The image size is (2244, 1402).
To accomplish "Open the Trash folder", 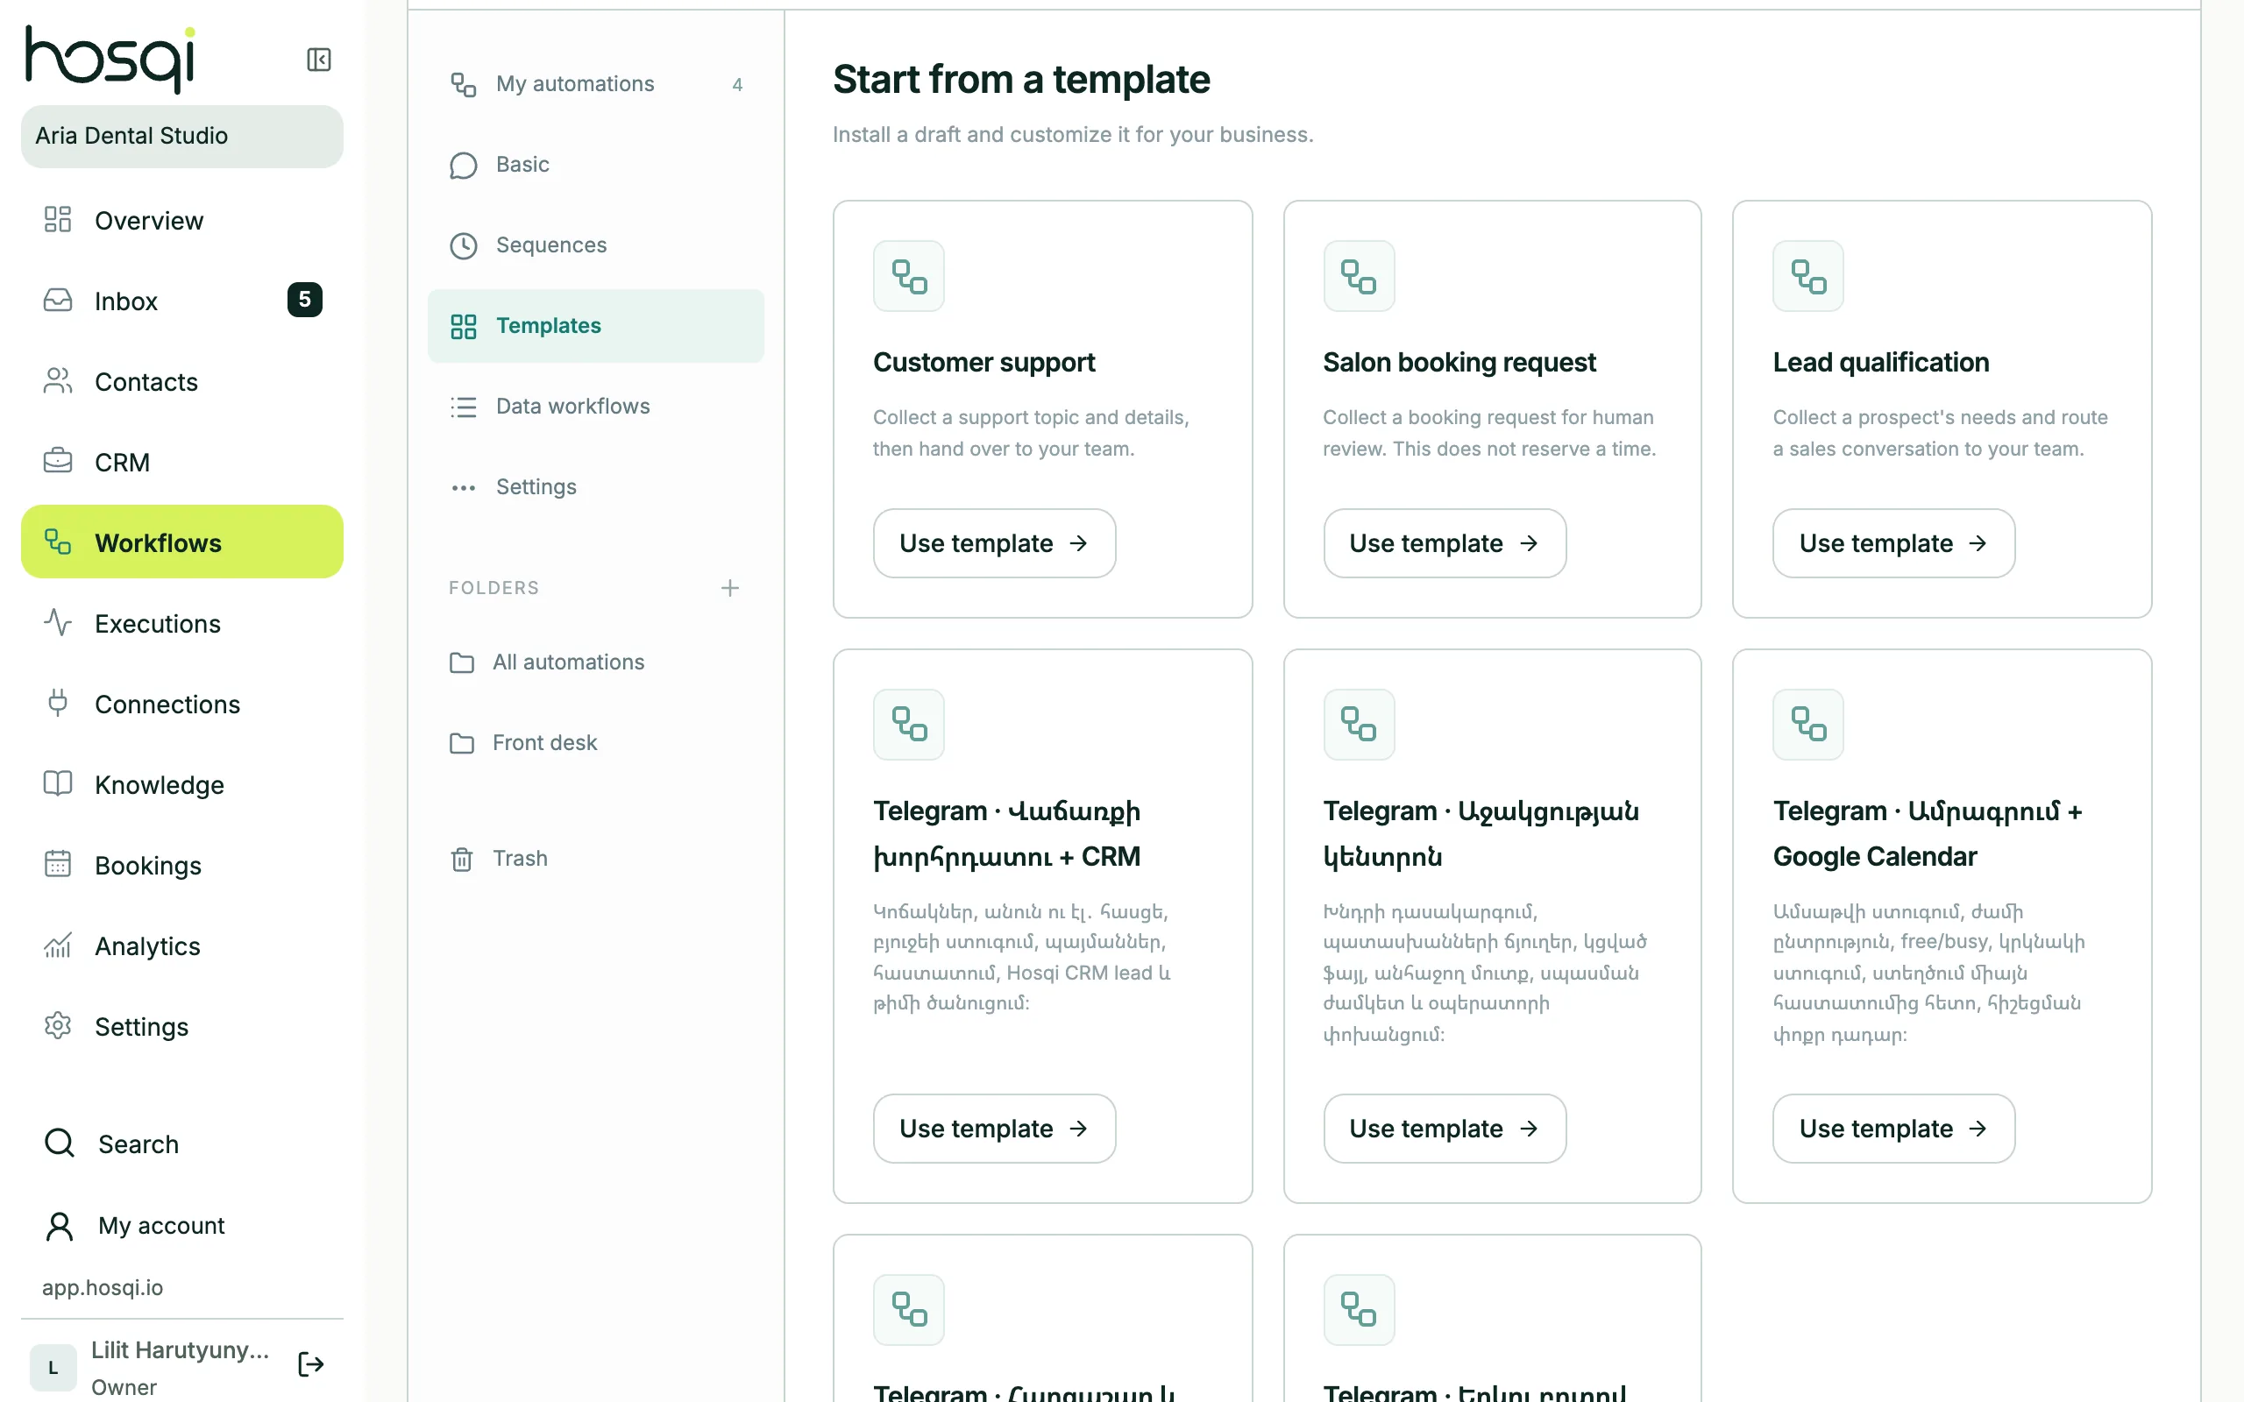I will coord(595,859).
